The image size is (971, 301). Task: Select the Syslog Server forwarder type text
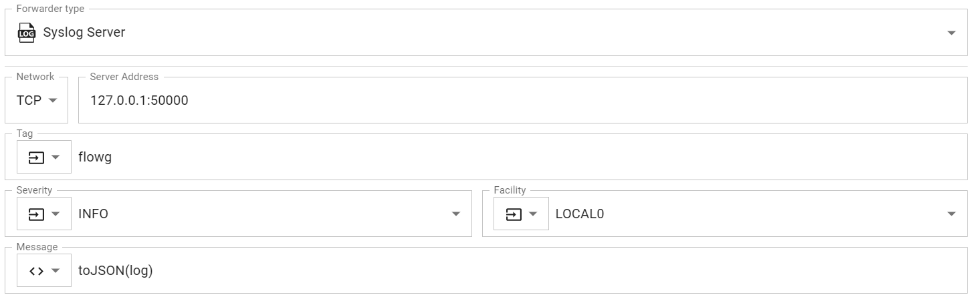tap(84, 32)
